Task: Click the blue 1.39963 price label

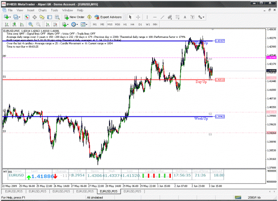Action: [220, 117]
